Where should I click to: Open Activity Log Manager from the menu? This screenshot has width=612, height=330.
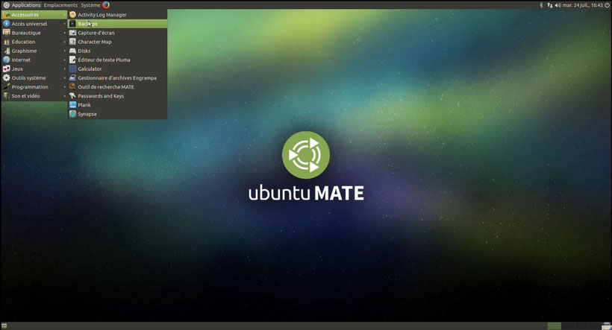click(117, 14)
